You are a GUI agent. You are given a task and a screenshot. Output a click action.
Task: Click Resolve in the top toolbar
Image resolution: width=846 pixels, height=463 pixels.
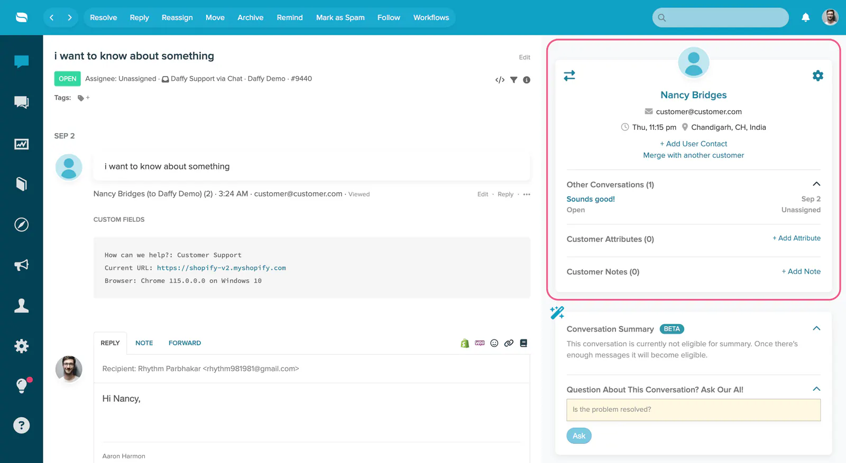(104, 17)
